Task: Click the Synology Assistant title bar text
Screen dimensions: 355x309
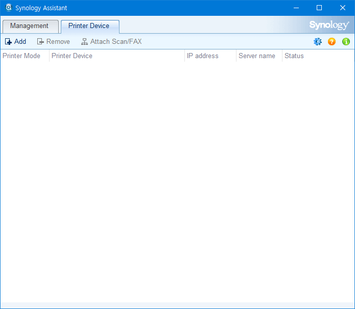Action: (41, 8)
